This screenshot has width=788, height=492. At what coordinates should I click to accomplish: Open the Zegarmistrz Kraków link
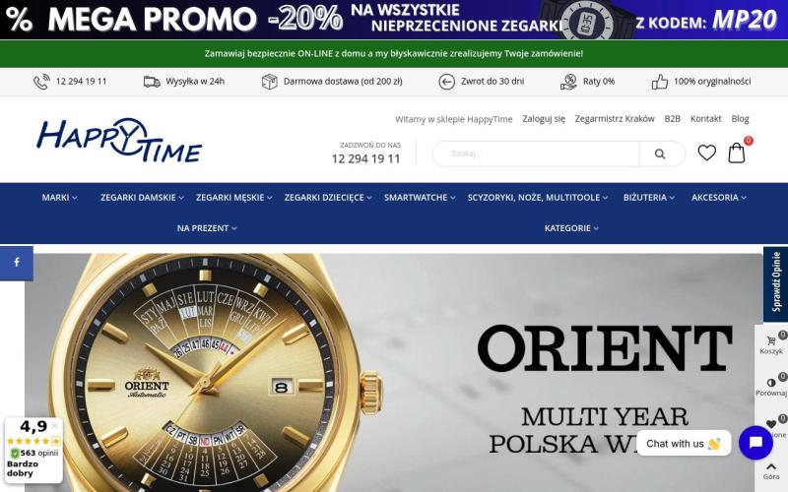[x=614, y=119]
